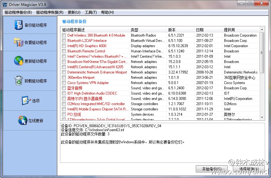Screen dimensions: 271x178
Task: Sort by 提供商 column header
Action: point(241,30)
